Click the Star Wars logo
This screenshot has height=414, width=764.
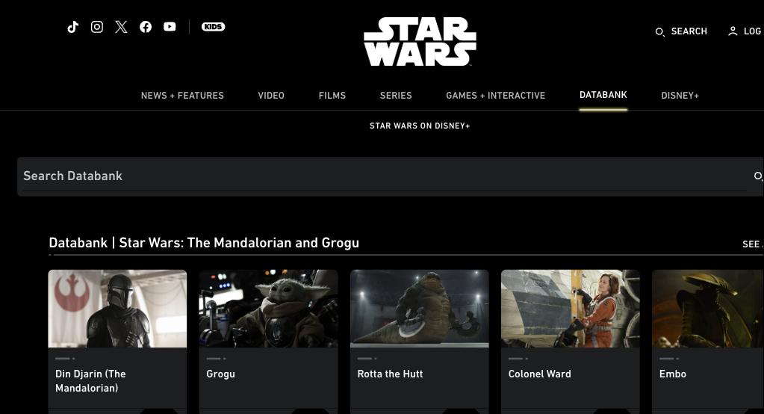coord(420,41)
